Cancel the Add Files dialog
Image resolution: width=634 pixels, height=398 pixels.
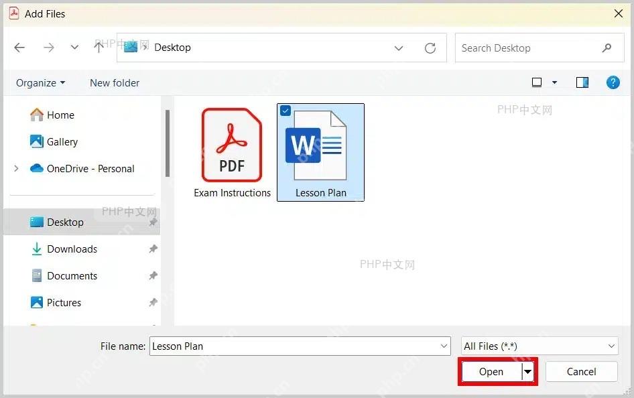582,372
